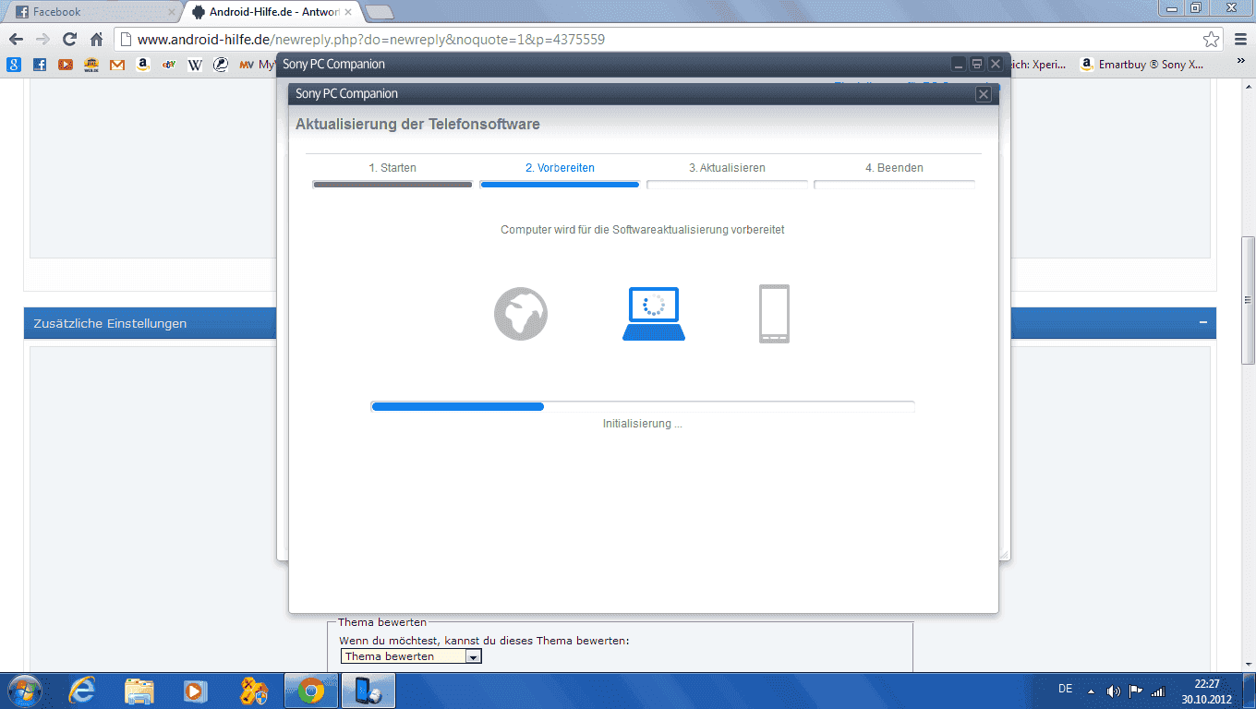The width and height of the screenshot is (1256, 709).
Task: Click the progress bar above Initialisierung
Action: coord(642,406)
